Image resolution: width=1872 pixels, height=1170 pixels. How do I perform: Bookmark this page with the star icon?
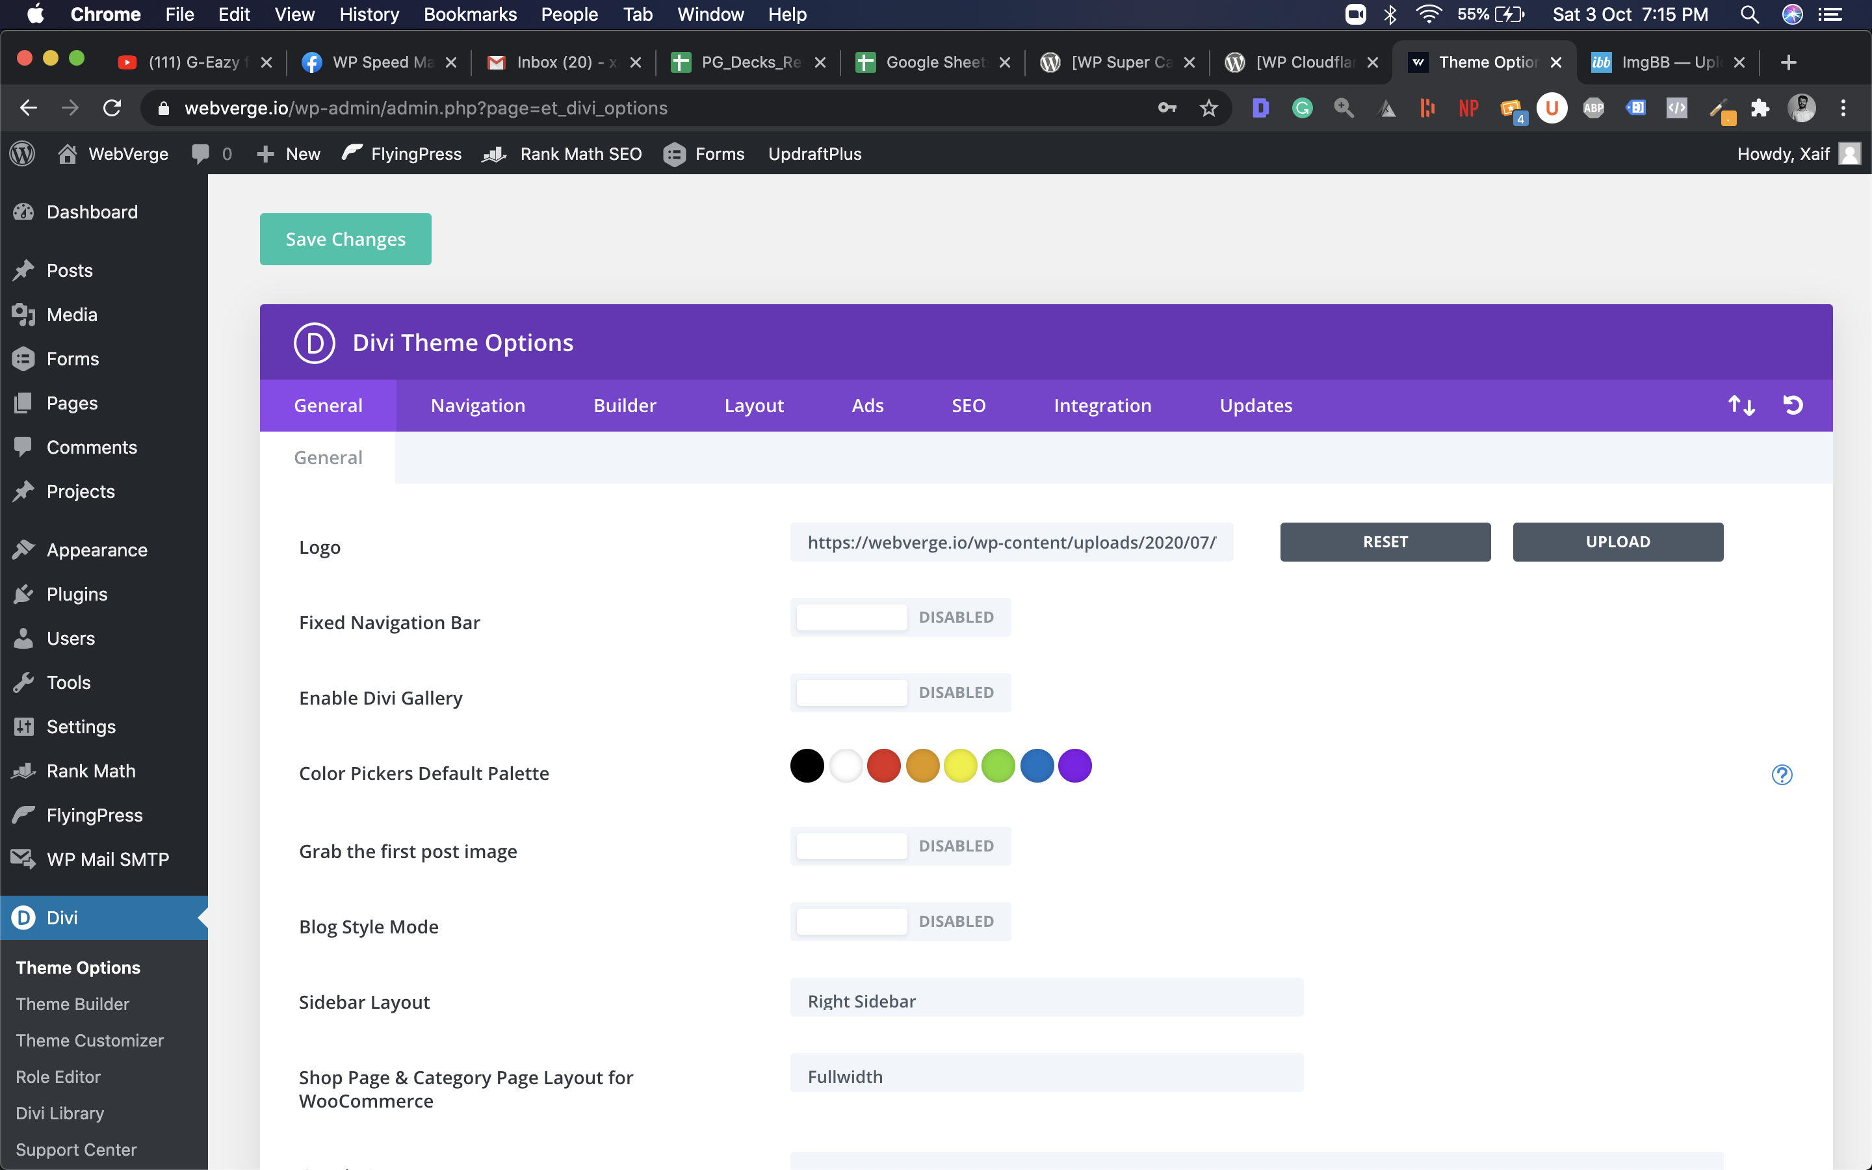pyautogui.click(x=1208, y=107)
